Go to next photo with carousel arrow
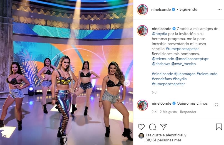Image resolution: width=224 pixels, height=145 pixels. click(127, 83)
